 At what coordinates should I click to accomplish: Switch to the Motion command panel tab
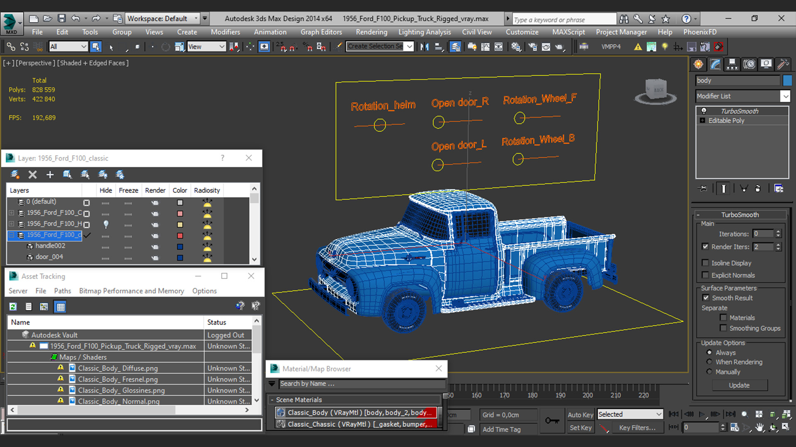click(x=749, y=64)
